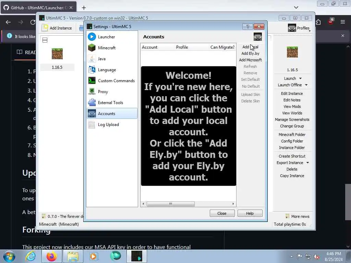
Task: Open the Profiles dropdown in UltimMC
Action: point(299,28)
